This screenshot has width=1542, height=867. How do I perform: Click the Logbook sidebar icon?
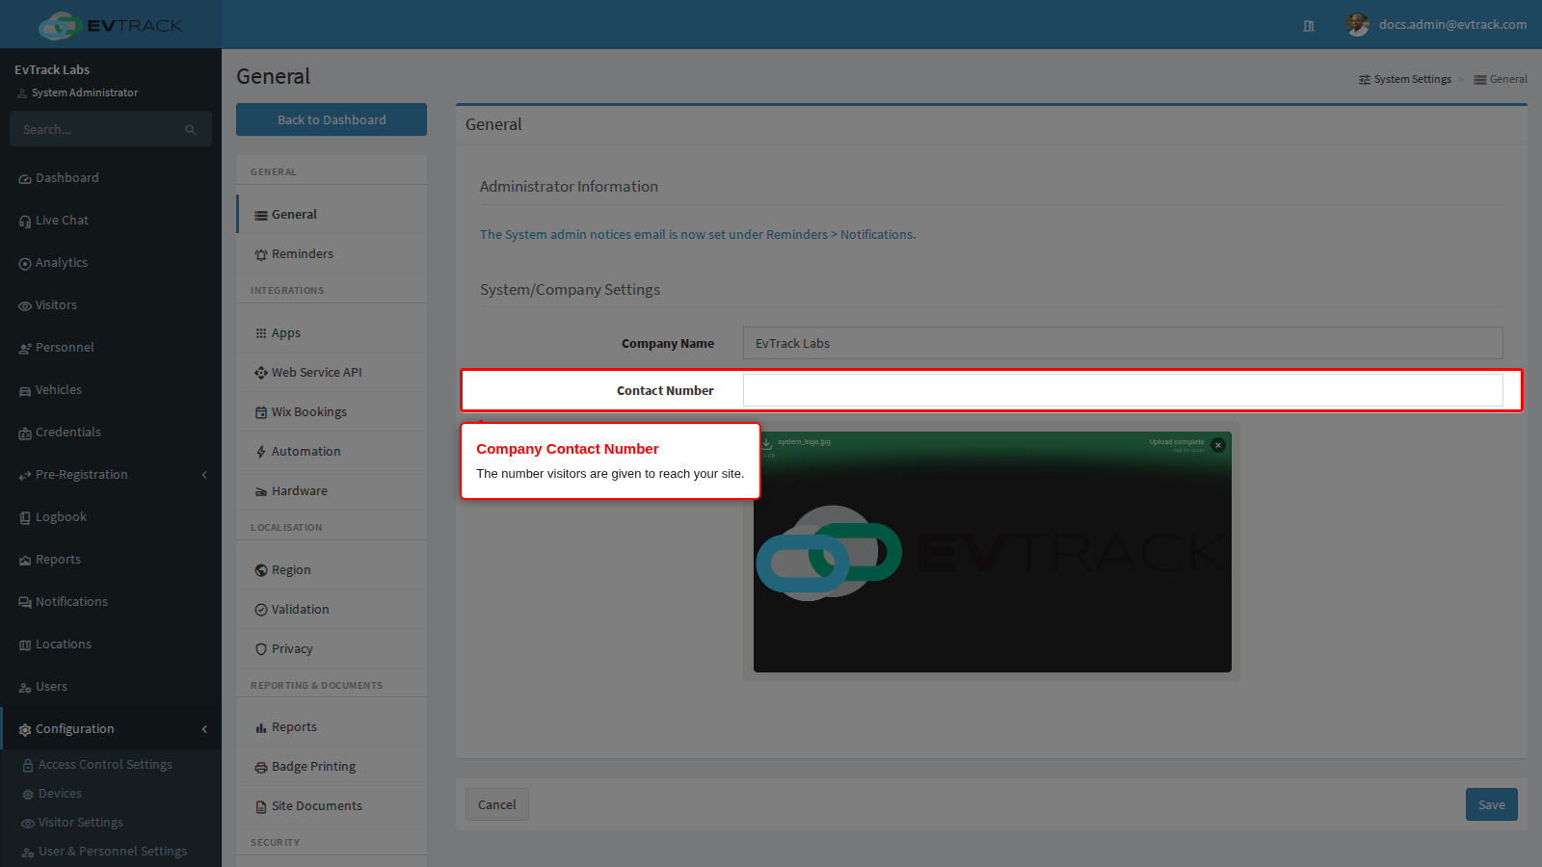25,518
